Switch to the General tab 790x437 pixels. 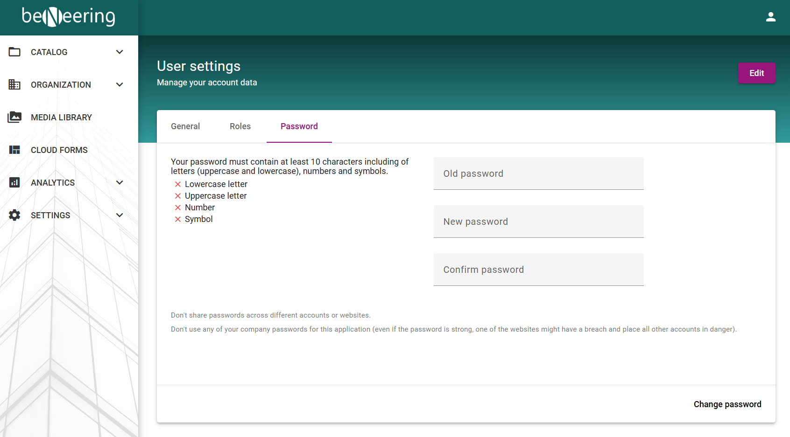pyautogui.click(x=185, y=126)
